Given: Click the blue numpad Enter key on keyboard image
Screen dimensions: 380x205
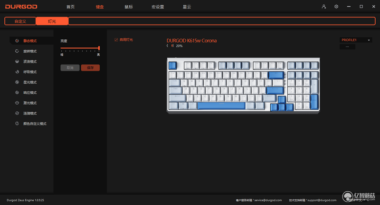Looking at the screenshot, I should coord(314,102).
